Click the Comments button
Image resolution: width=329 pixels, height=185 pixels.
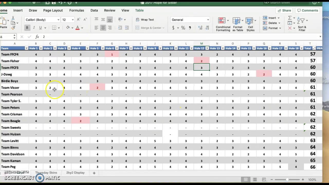(308, 10)
